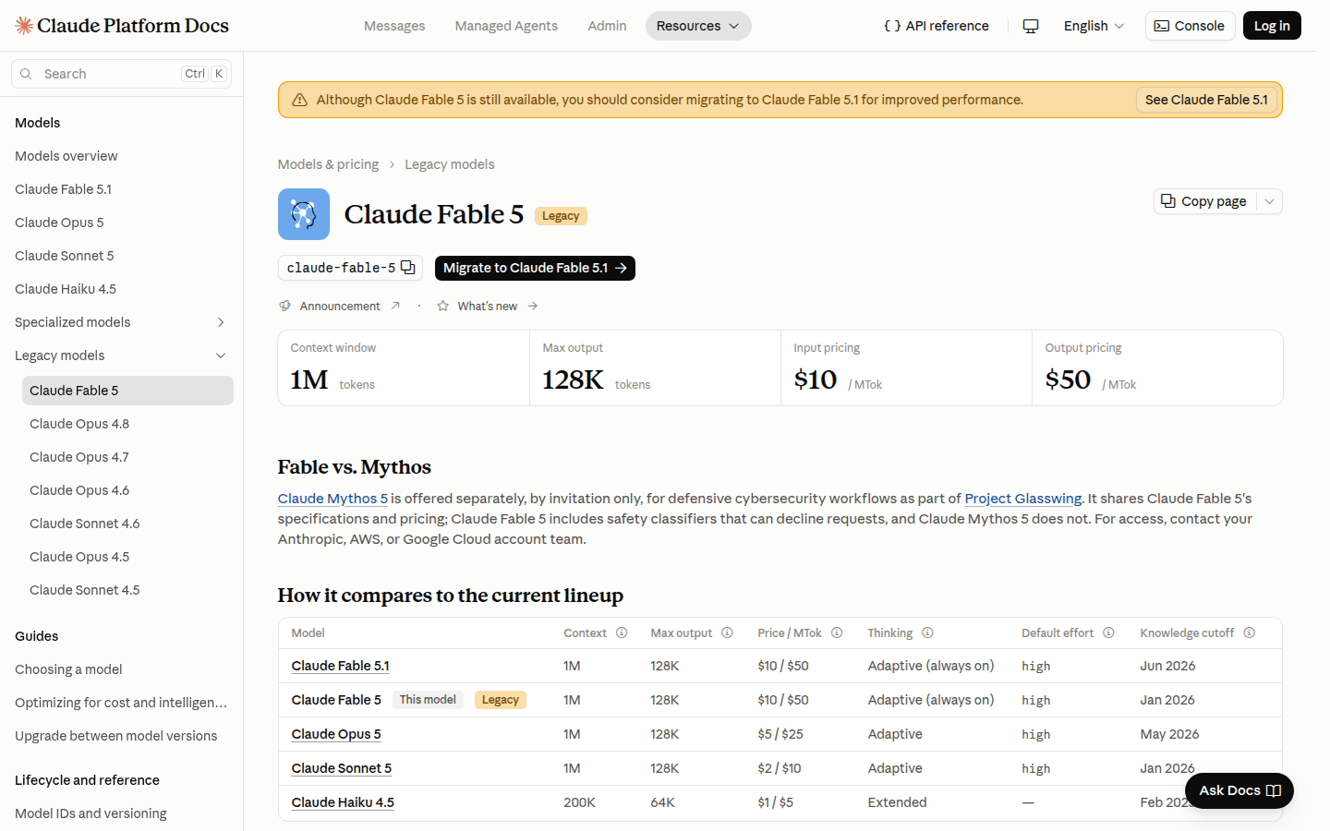Click See Claude Fable 5.1 button
This screenshot has height=831, width=1330.
[x=1206, y=100]
